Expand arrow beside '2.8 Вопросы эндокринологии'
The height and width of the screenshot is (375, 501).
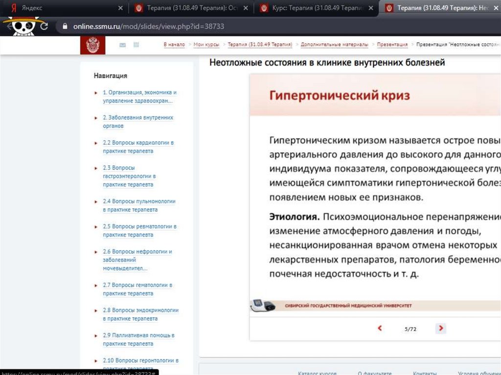(96, 310)
